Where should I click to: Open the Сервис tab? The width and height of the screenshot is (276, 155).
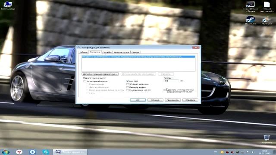(135, 52)
